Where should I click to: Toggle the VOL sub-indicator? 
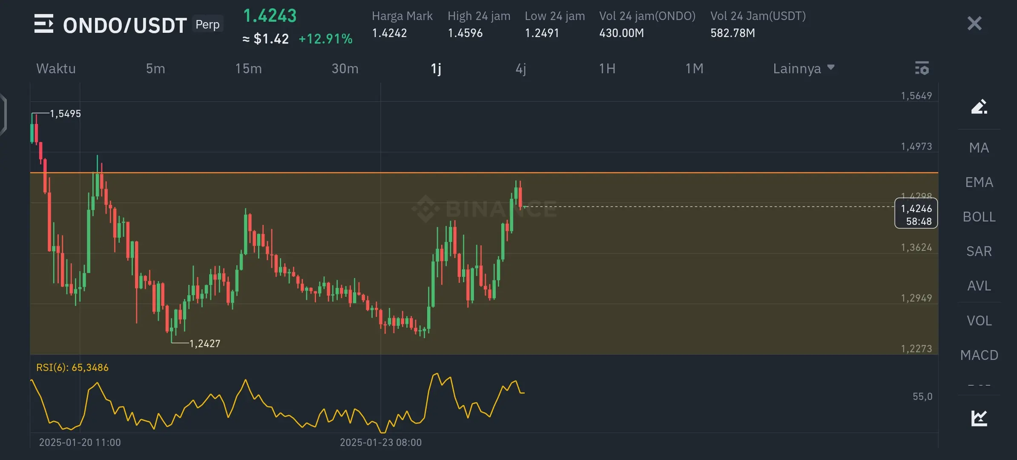[979, 321]
